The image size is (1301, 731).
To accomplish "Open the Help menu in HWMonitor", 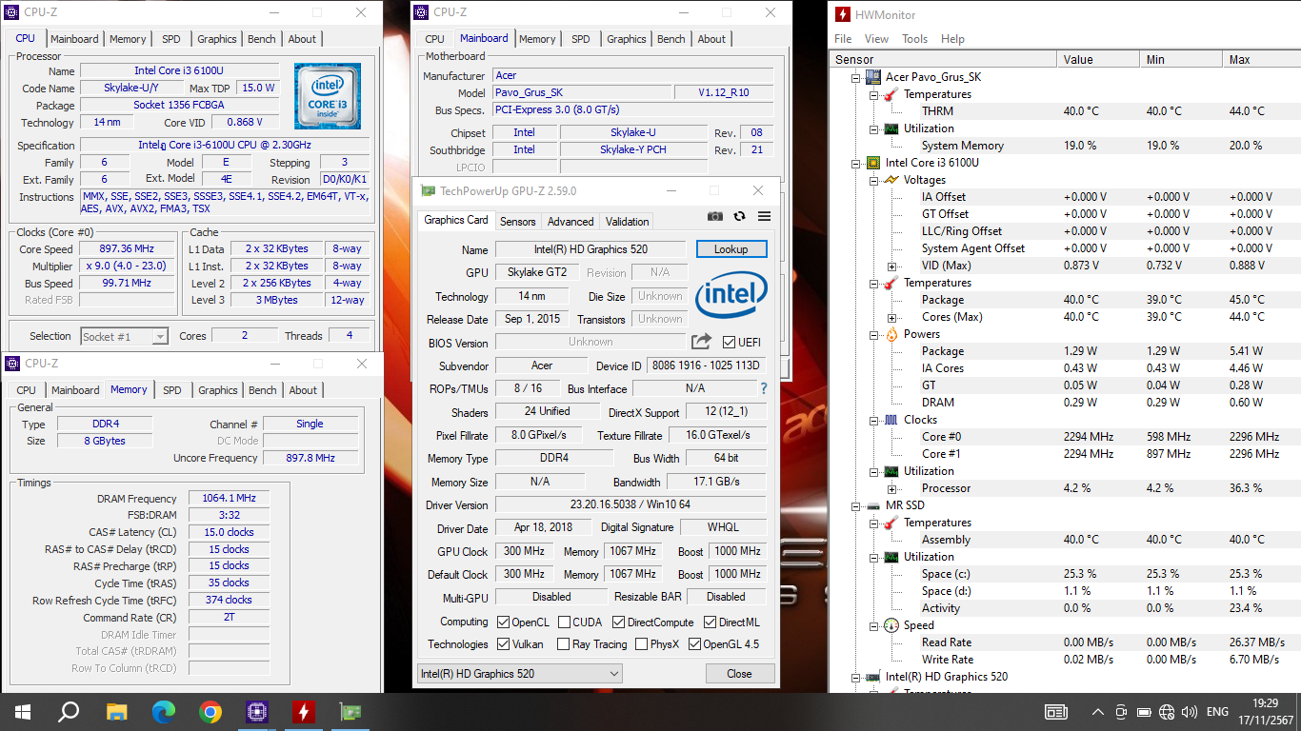I will pyautogui.click(x=952, y=39).
